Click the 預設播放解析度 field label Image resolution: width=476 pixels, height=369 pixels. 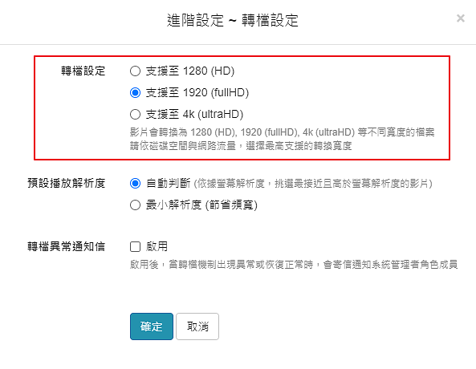click(67, 183)
